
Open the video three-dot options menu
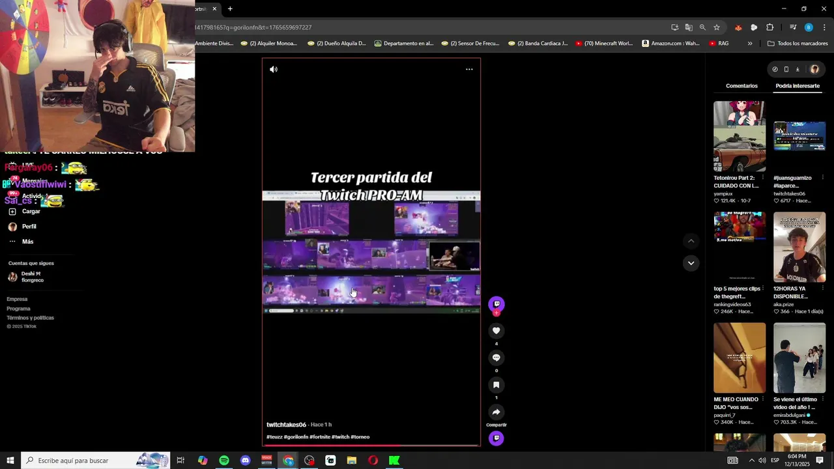click(x=469, y=69)
